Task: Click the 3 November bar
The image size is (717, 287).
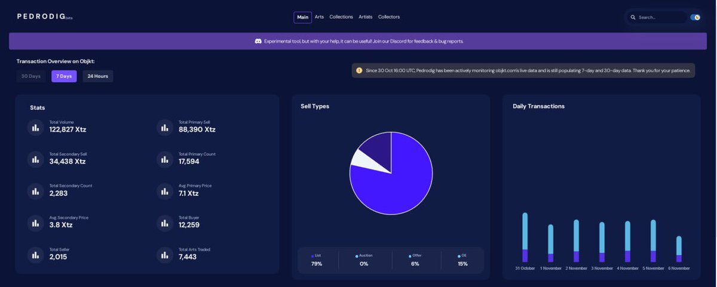Action: click(602, 242)
